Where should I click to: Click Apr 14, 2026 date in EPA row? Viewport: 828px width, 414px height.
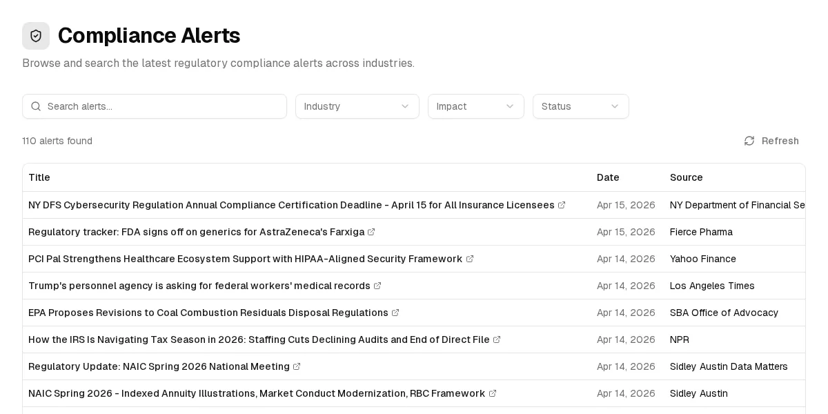pos(626,313)
